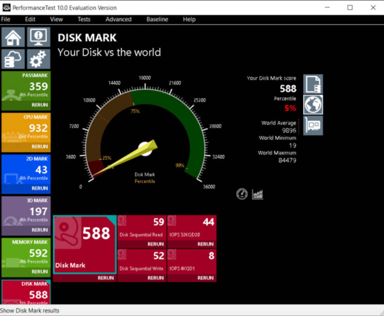Click the 18000 gauge scale label

click(145, 78)
